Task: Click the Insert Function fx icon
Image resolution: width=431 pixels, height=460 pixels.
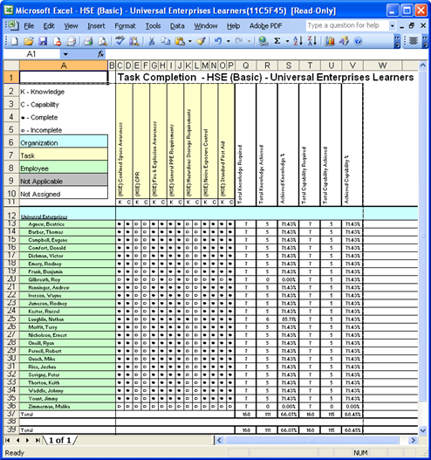Action: coord(100,54)
